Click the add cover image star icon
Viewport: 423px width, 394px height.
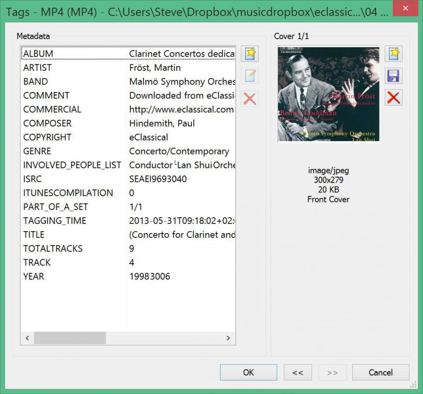pos(393,54)
